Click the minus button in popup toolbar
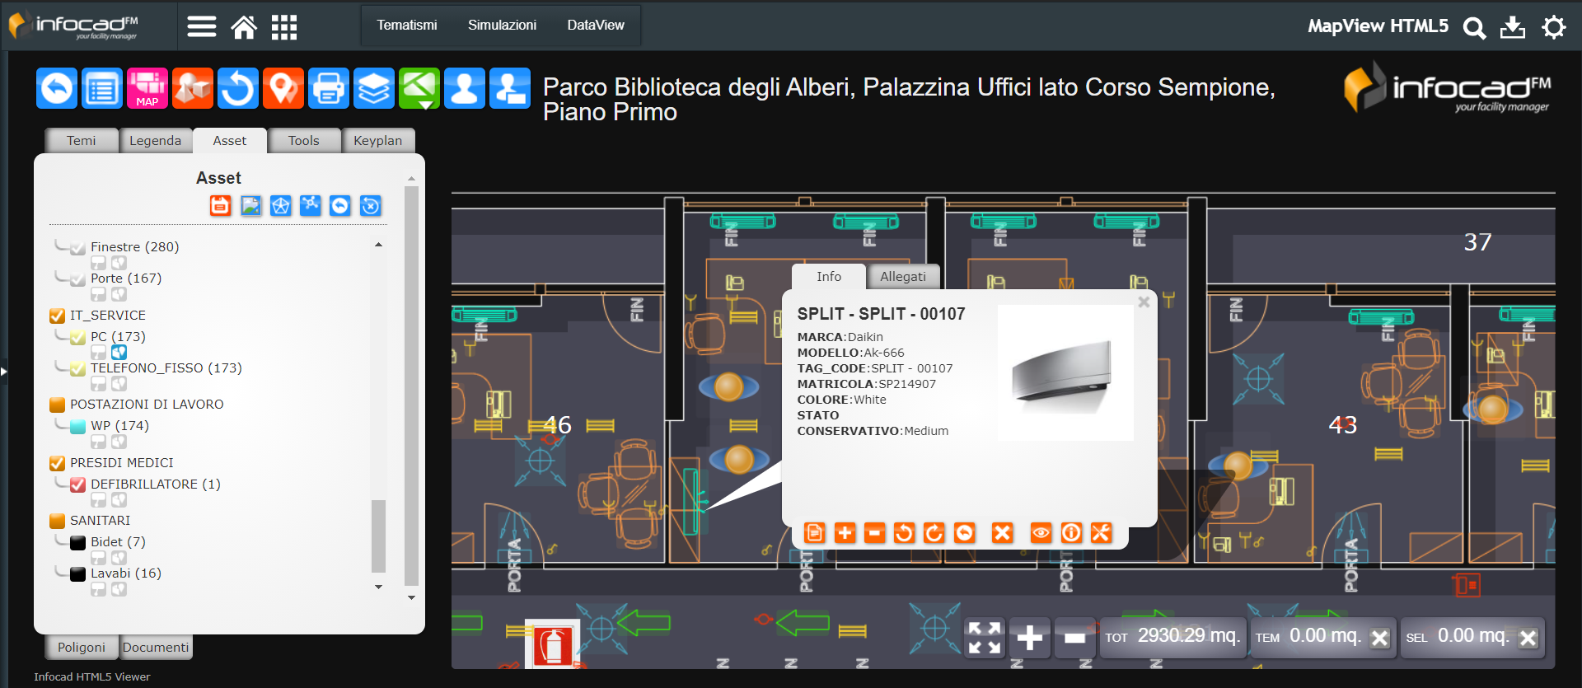Screen dimensions: 1582x688 coord(874,533)
